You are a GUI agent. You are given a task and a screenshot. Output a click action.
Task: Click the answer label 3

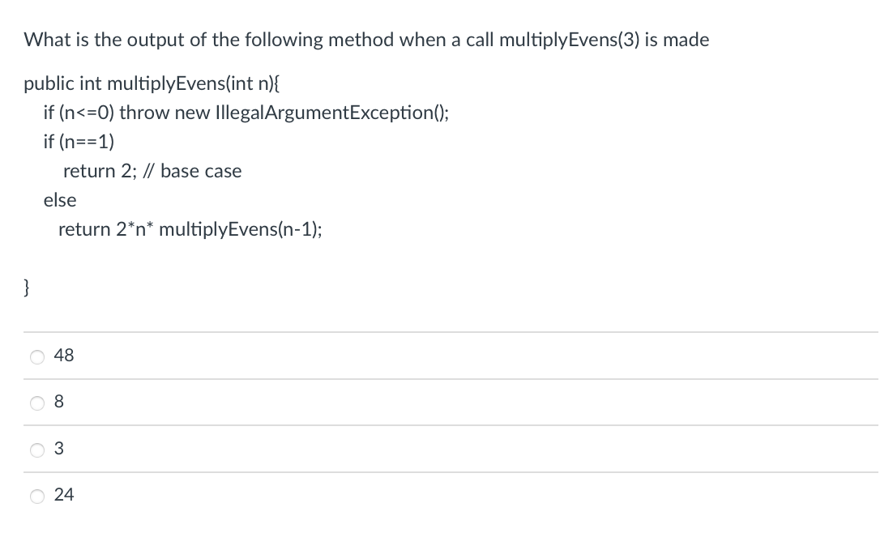pos(59,449)
